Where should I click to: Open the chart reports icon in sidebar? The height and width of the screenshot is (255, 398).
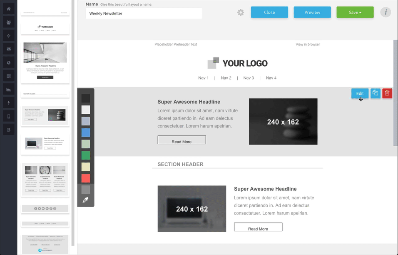[x=8, y=89]
